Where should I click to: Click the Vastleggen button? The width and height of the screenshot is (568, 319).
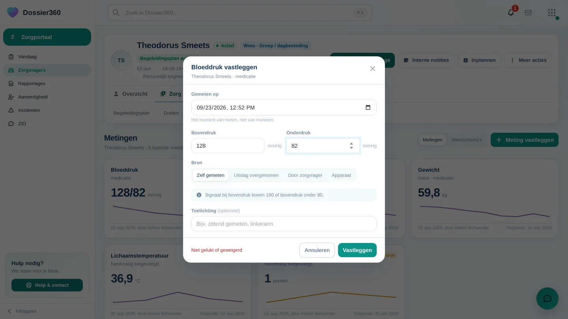pyautogui.click(x=357, y=250)
